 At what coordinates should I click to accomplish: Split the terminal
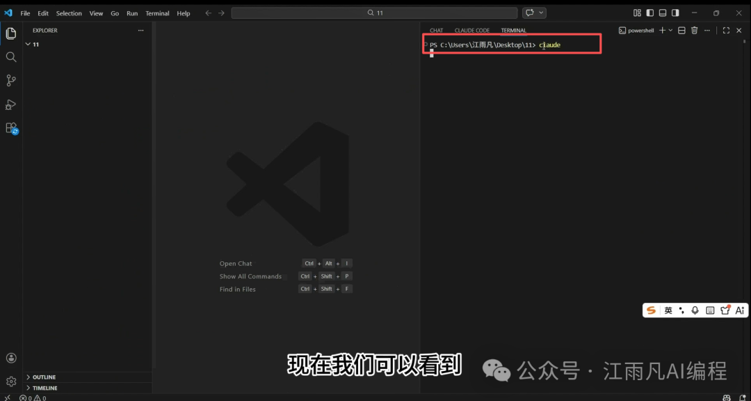pos(681,30)
